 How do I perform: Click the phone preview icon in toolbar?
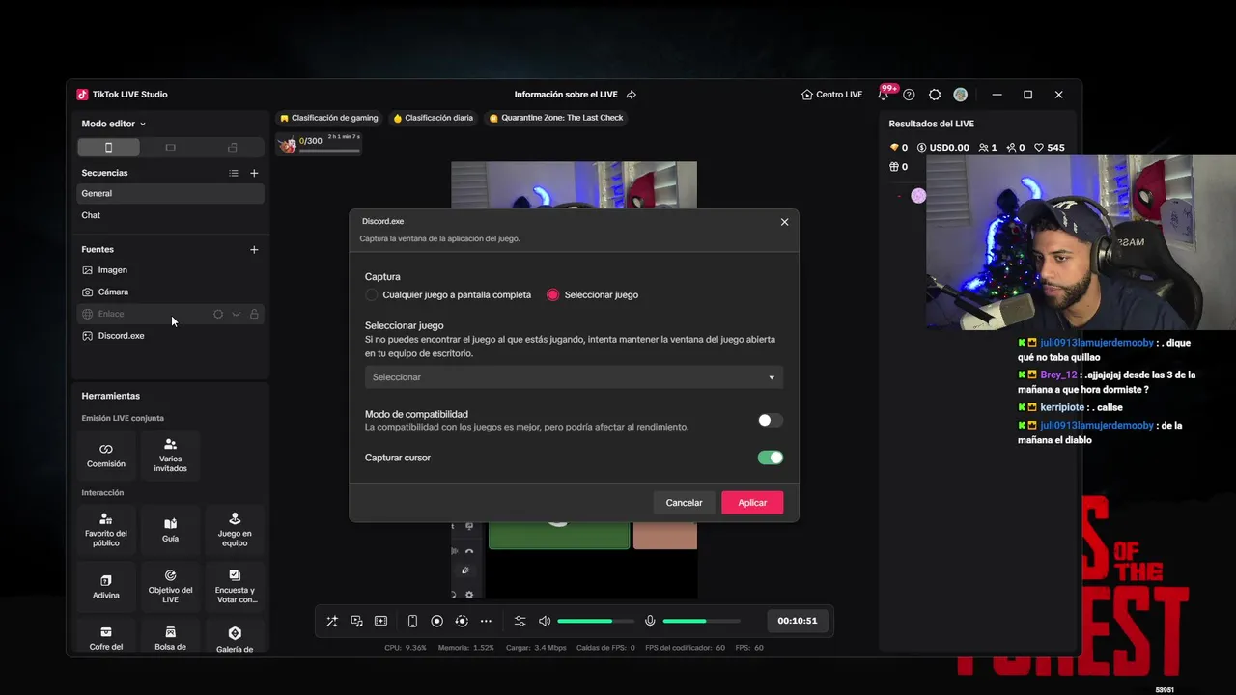click(x=412, y=621)
